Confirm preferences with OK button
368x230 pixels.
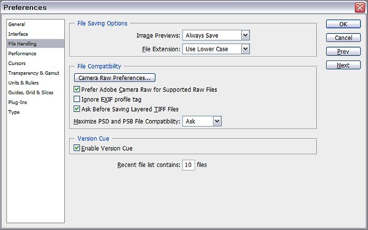[x=343, y=24]
